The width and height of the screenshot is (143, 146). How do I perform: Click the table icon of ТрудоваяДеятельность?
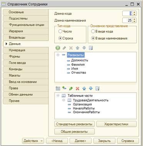(x=69, y=100)
